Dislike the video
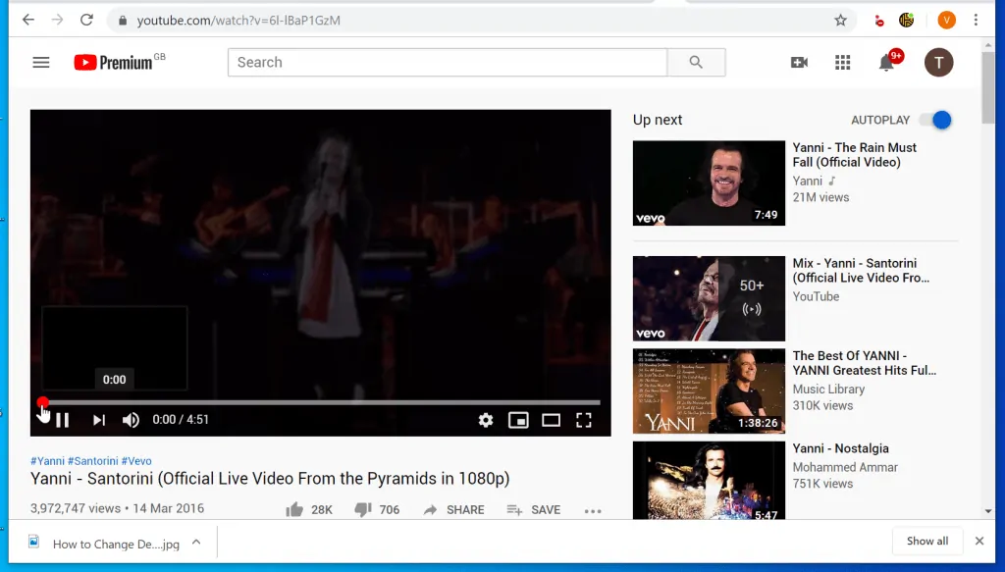The image size is (1005, 572). coord(360,508)
